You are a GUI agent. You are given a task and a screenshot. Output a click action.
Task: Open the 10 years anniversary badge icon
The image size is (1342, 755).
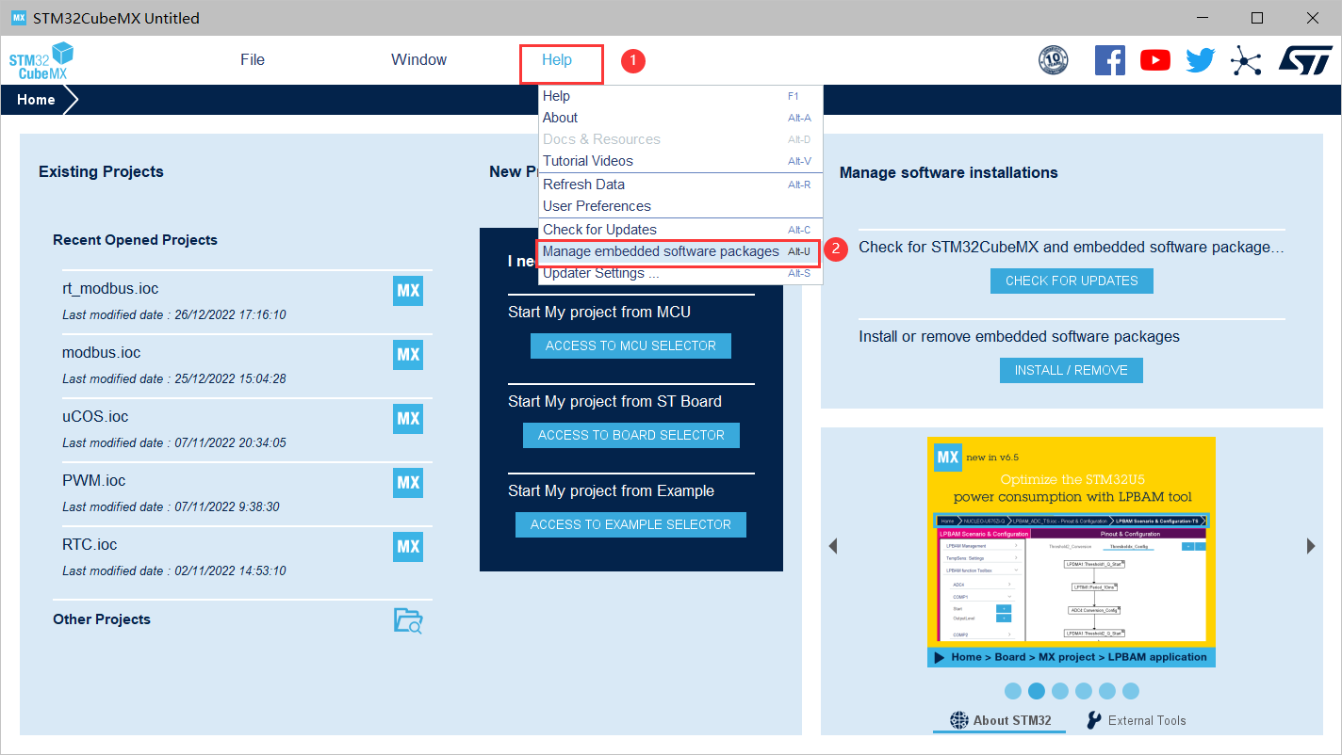(x=1054, y=60)
